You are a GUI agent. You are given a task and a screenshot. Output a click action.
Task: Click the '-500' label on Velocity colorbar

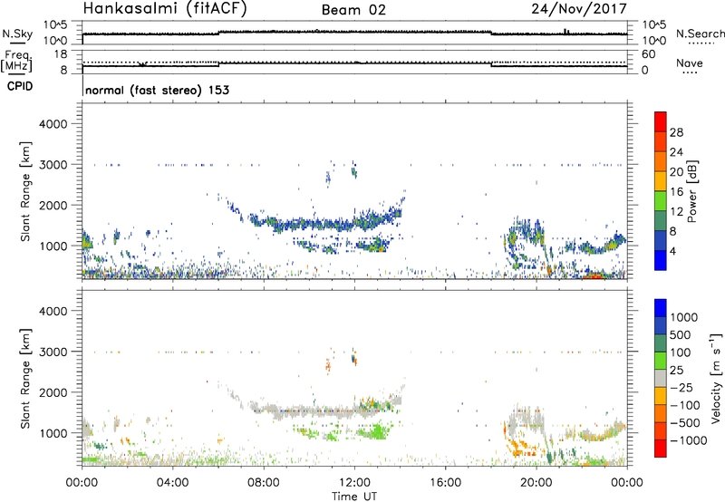(685, 423)
